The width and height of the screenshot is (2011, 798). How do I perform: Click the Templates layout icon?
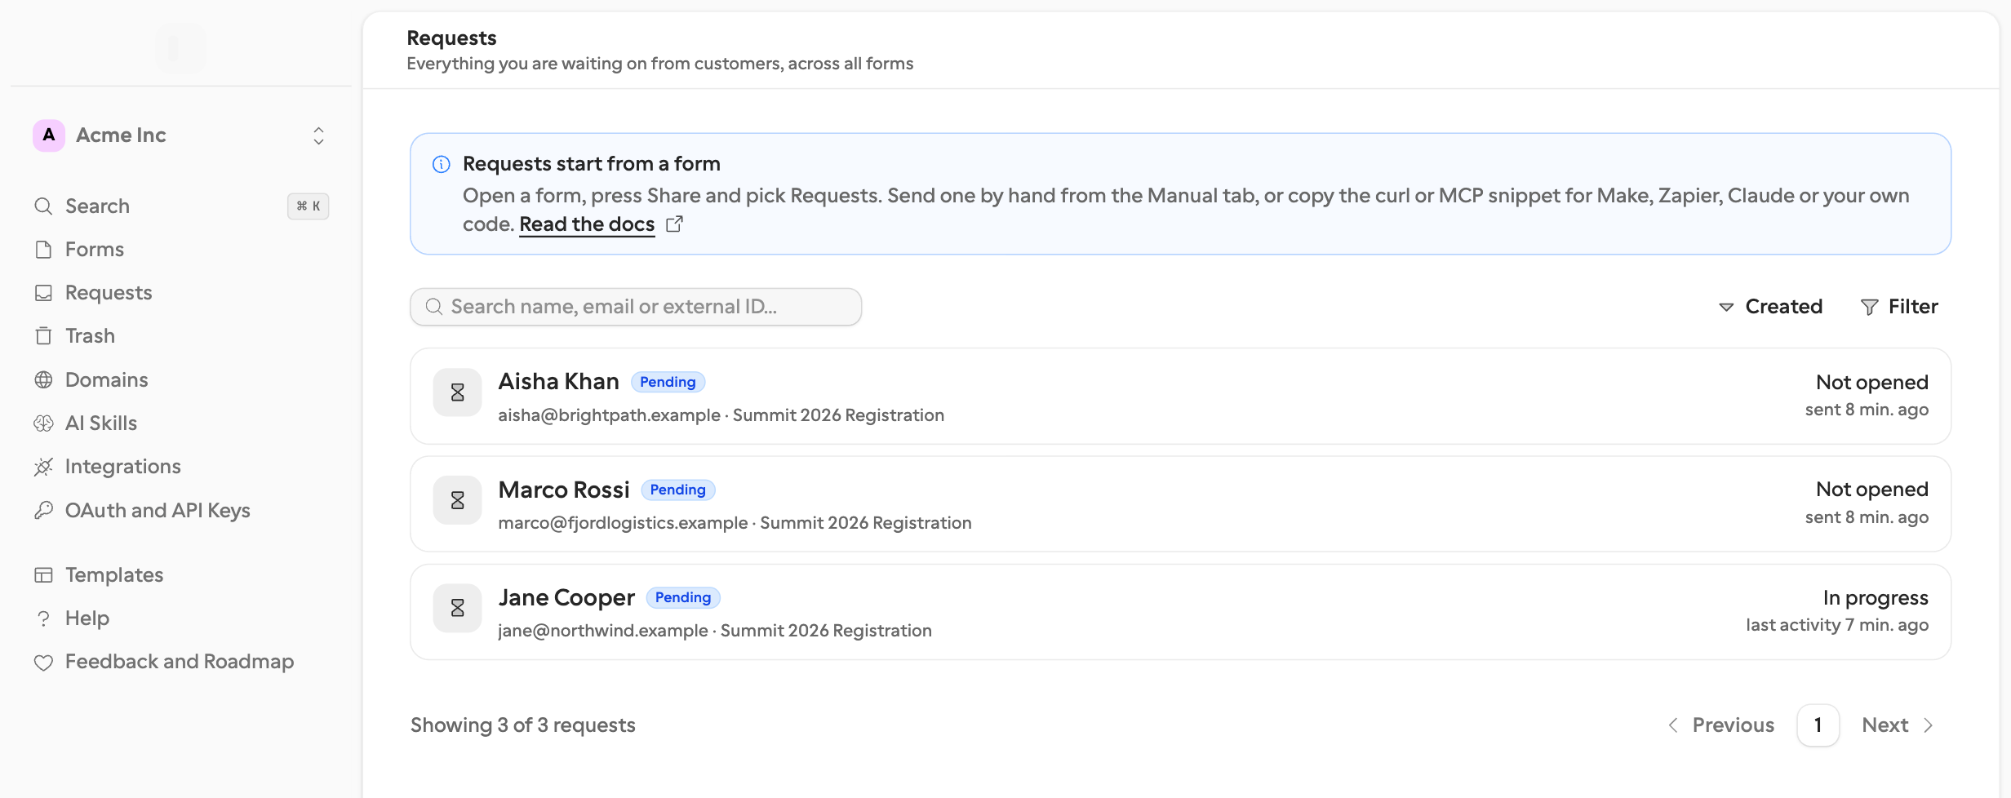click(x=44, y=575)
